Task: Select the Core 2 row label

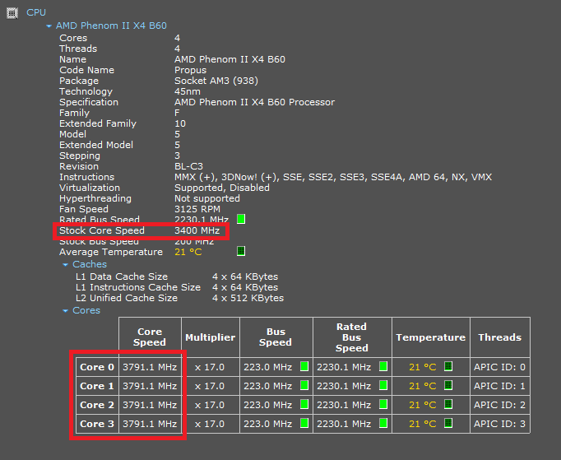Action: [x=97, y=405]
